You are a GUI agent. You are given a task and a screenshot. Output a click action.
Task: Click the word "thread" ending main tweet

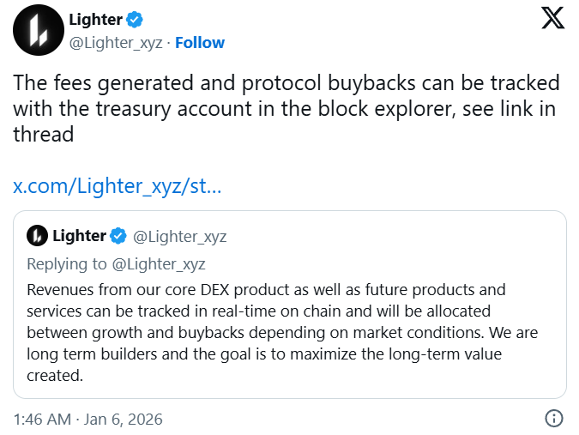[43, 135]
